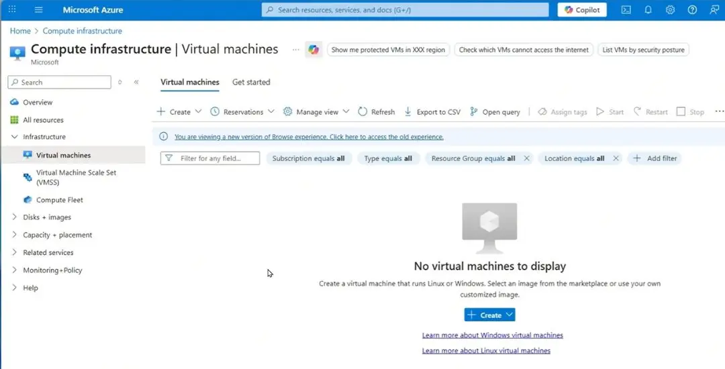Select the Virtual machines tab
The width and height of the screenshot is (725, 369).
(190, 83)
